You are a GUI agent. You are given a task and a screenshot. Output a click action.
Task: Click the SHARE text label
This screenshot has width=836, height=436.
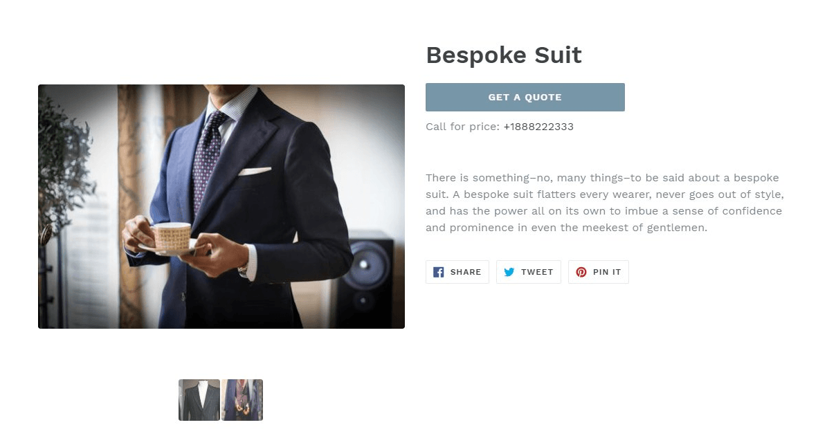point(466,271)
